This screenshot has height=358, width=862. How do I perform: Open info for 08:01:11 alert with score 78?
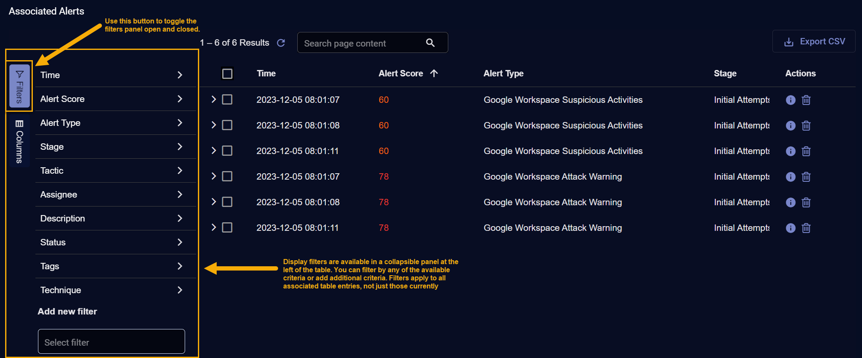pyautogui.click(x=790, y=228)
